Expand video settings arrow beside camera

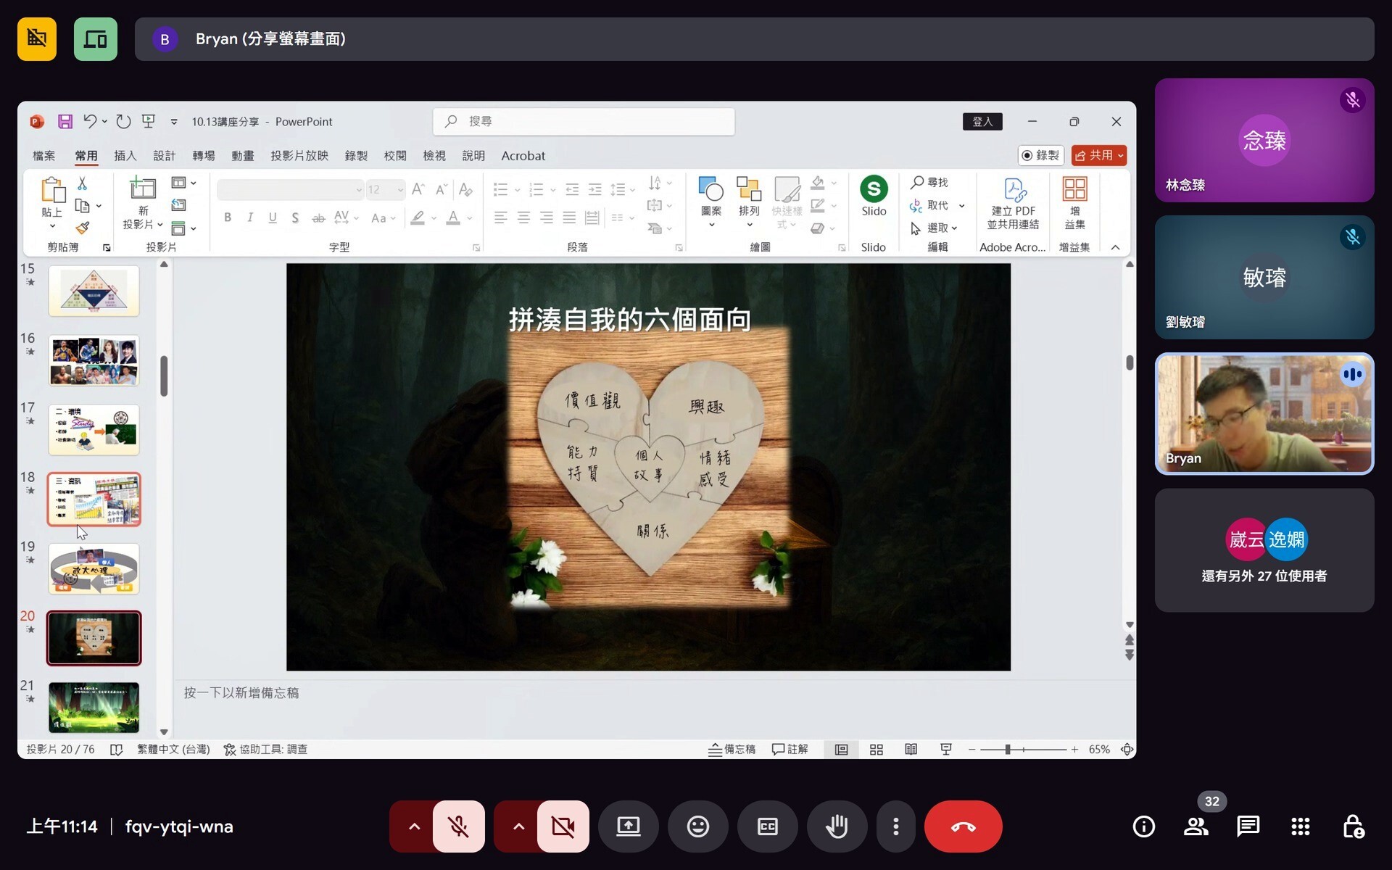point(518,826)
